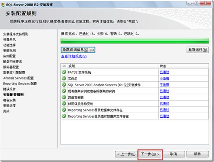Click 重新运行(R) button
The width and height of the screenshot is (214, 162).
pos(198,50)
